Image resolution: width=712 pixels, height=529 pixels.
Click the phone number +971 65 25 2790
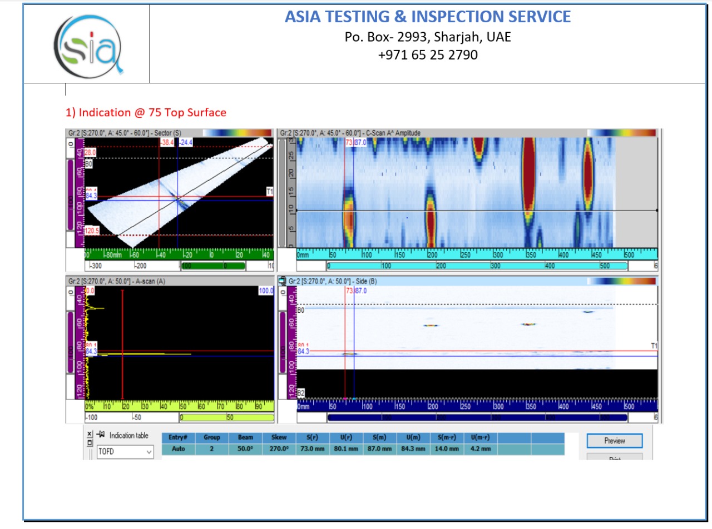point(428,55)
